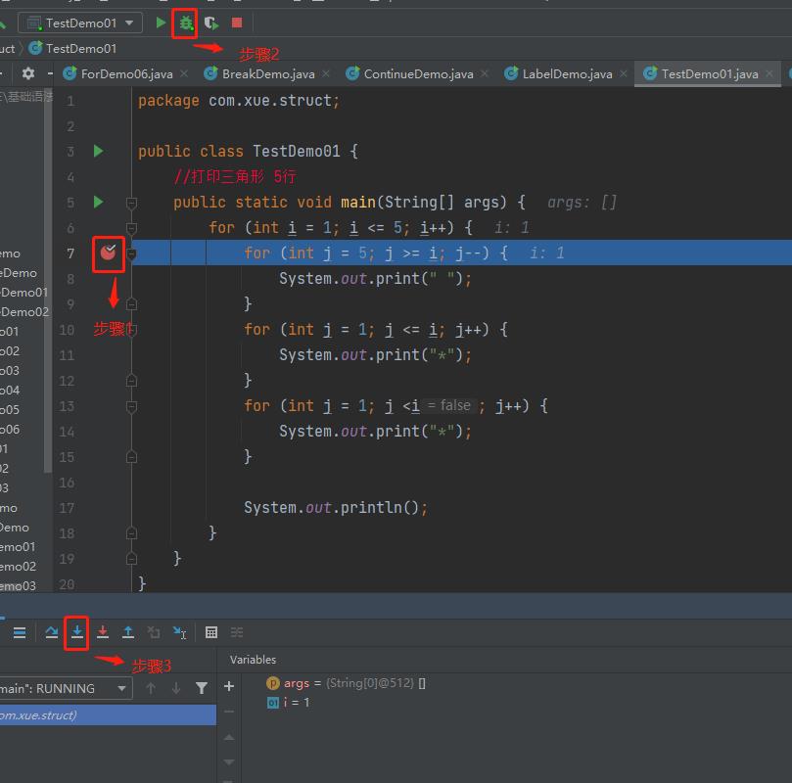Screen dimensions: 792x783
Task: Collapse the outer for loop fold at line 6
Action: 131,228
